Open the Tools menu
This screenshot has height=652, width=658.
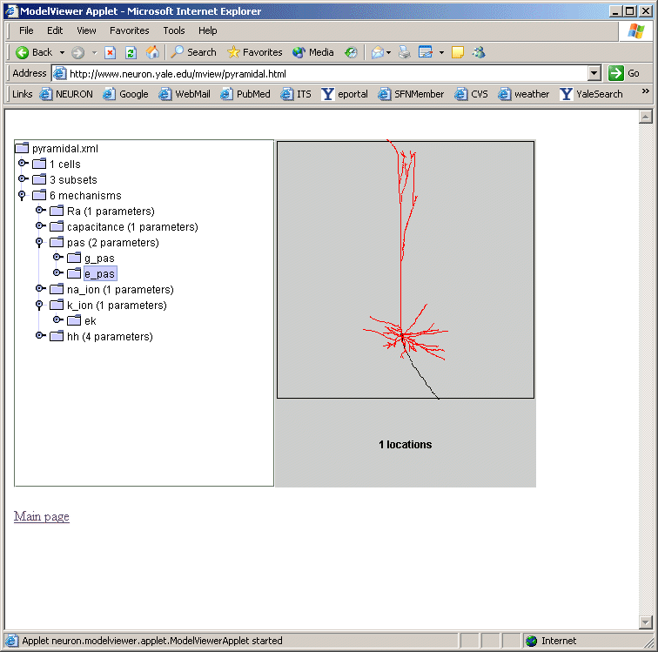174,30
